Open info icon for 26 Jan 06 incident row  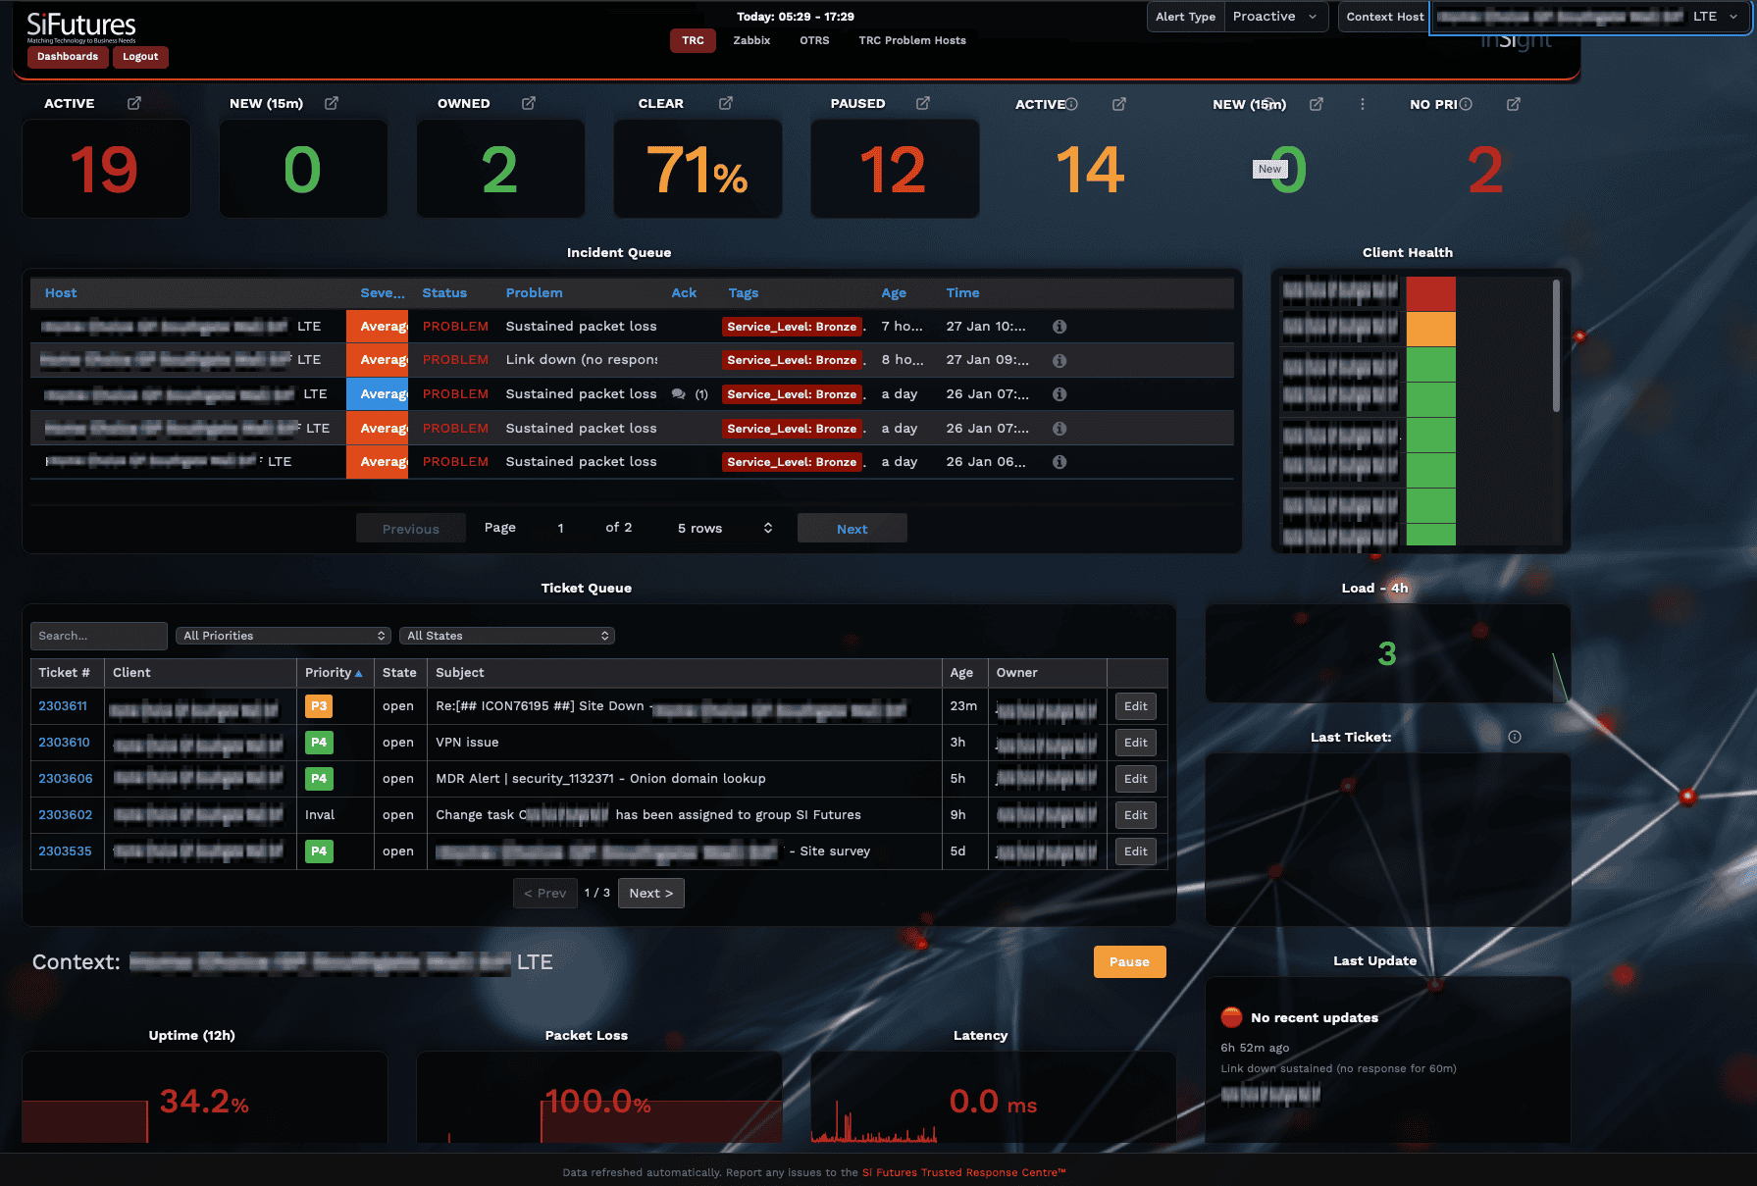click(x=1059, y=462)
